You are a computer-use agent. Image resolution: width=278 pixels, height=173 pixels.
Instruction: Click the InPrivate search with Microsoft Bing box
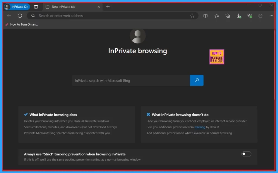[131, 81]
